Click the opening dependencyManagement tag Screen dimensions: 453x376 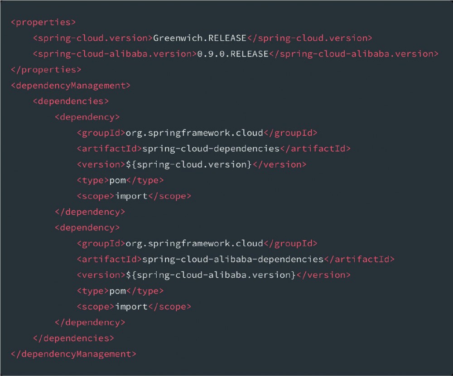point(71,85)
